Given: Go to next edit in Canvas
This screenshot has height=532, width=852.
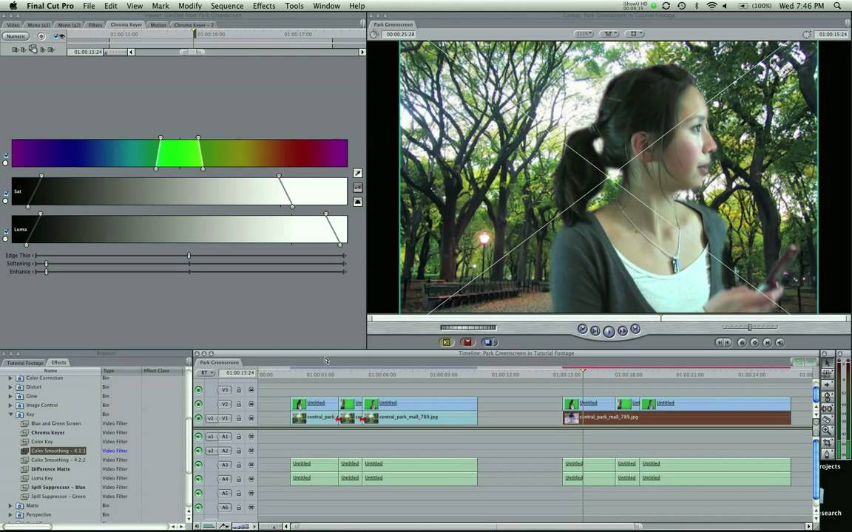Looking at the screenshot, I should coord(635,329).
